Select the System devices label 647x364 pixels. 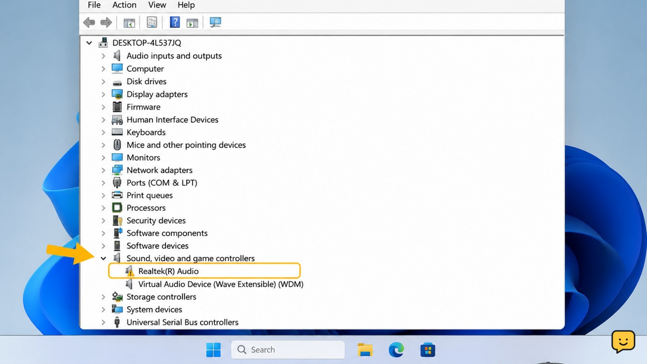pyautogui.click(x=154, y=309)
